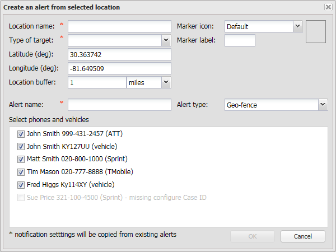The width and height of the screenshot is (336, 252).
Task: Uncheck Matt Smith 020-800-1000 (Sprint)
Action: click(x=21, y=160)
